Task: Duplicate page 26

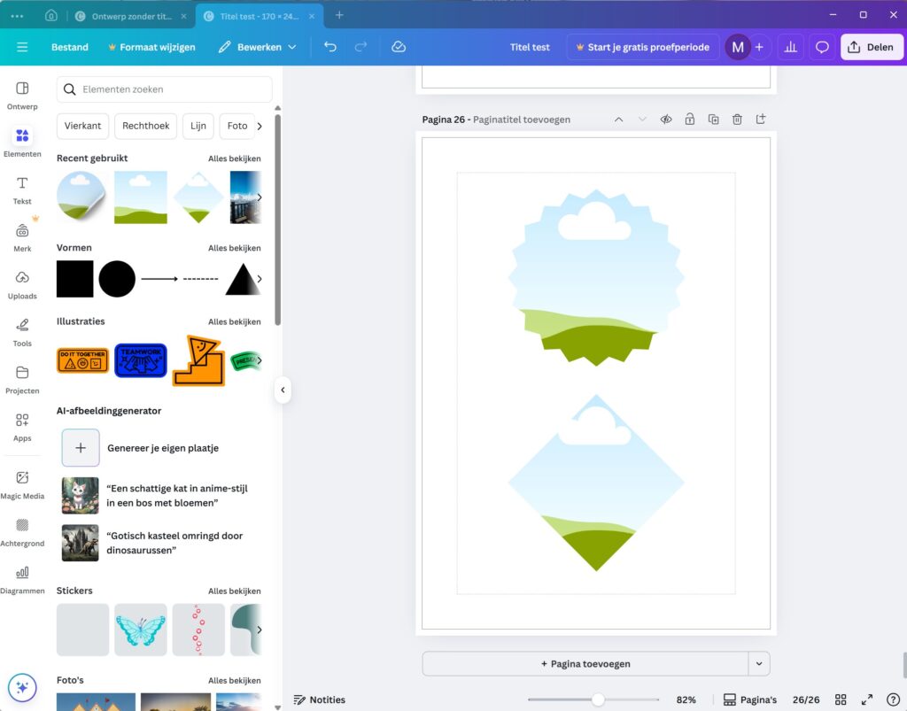Action: point(713,120)
